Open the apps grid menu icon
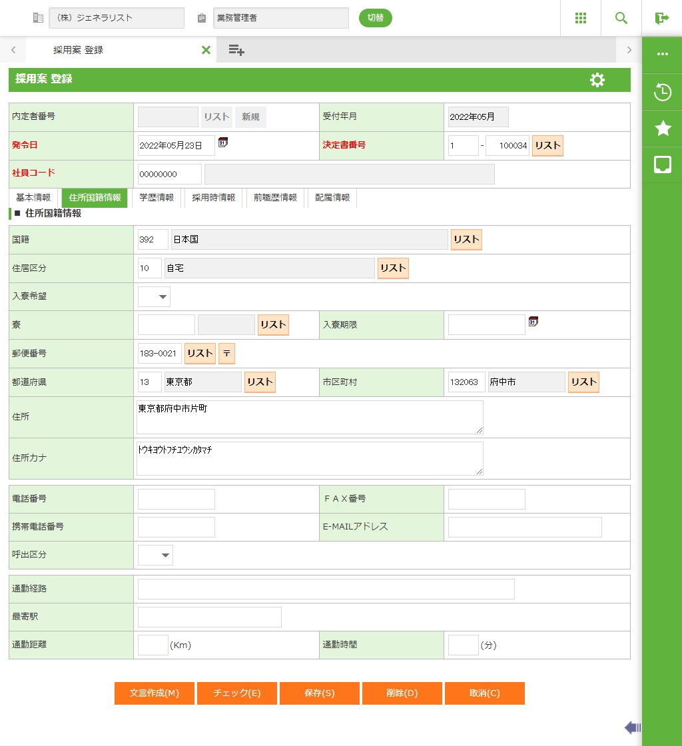Screen dimensions: 682x746 coord(580,18)
